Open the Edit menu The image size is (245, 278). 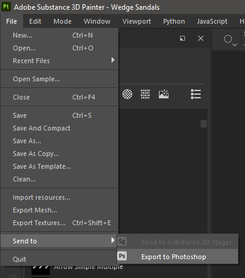(35, 21)
